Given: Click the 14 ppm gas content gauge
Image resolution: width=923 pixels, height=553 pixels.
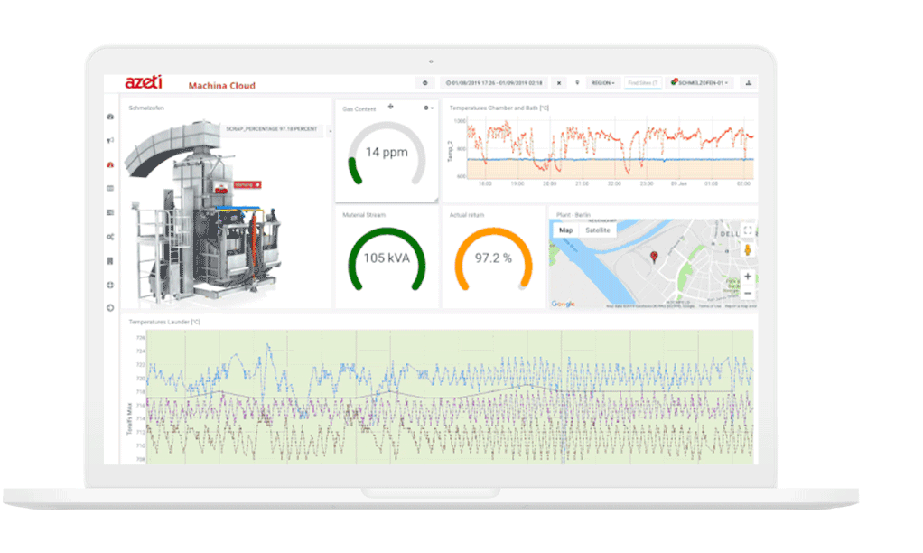Looking at the screenshot, I should tap(387, 153).
